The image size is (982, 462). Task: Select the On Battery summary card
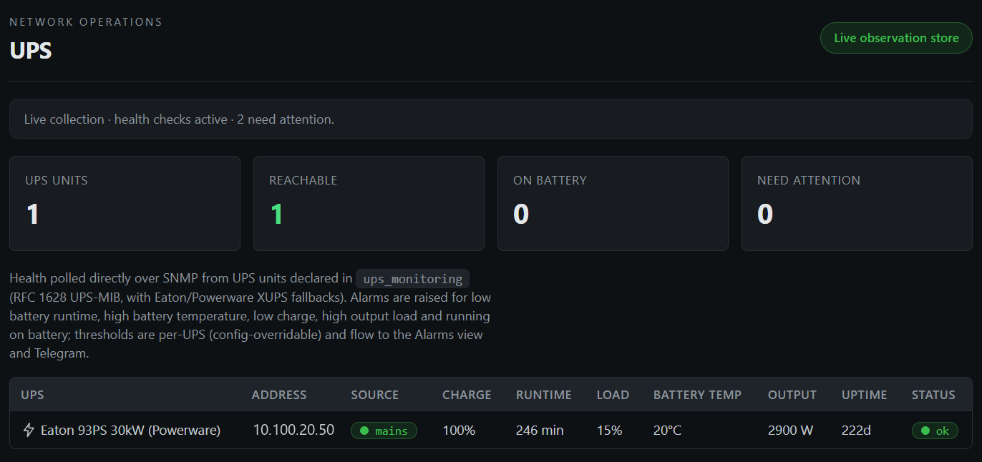click(x=613, y=203)
